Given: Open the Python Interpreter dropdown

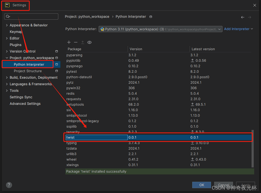Looking at the screenshot, I should click(160, 29).
